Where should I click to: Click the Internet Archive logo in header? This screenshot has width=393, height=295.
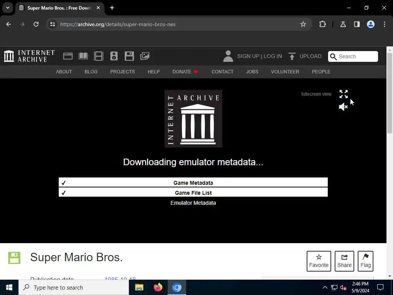[29, 56]
